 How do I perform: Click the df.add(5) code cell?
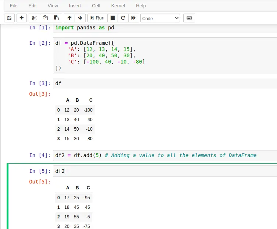click(165, 155)
